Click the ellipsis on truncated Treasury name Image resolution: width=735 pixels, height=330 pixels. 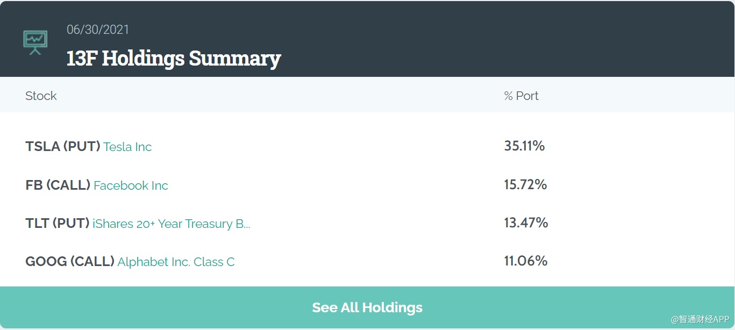pos(247,226)
